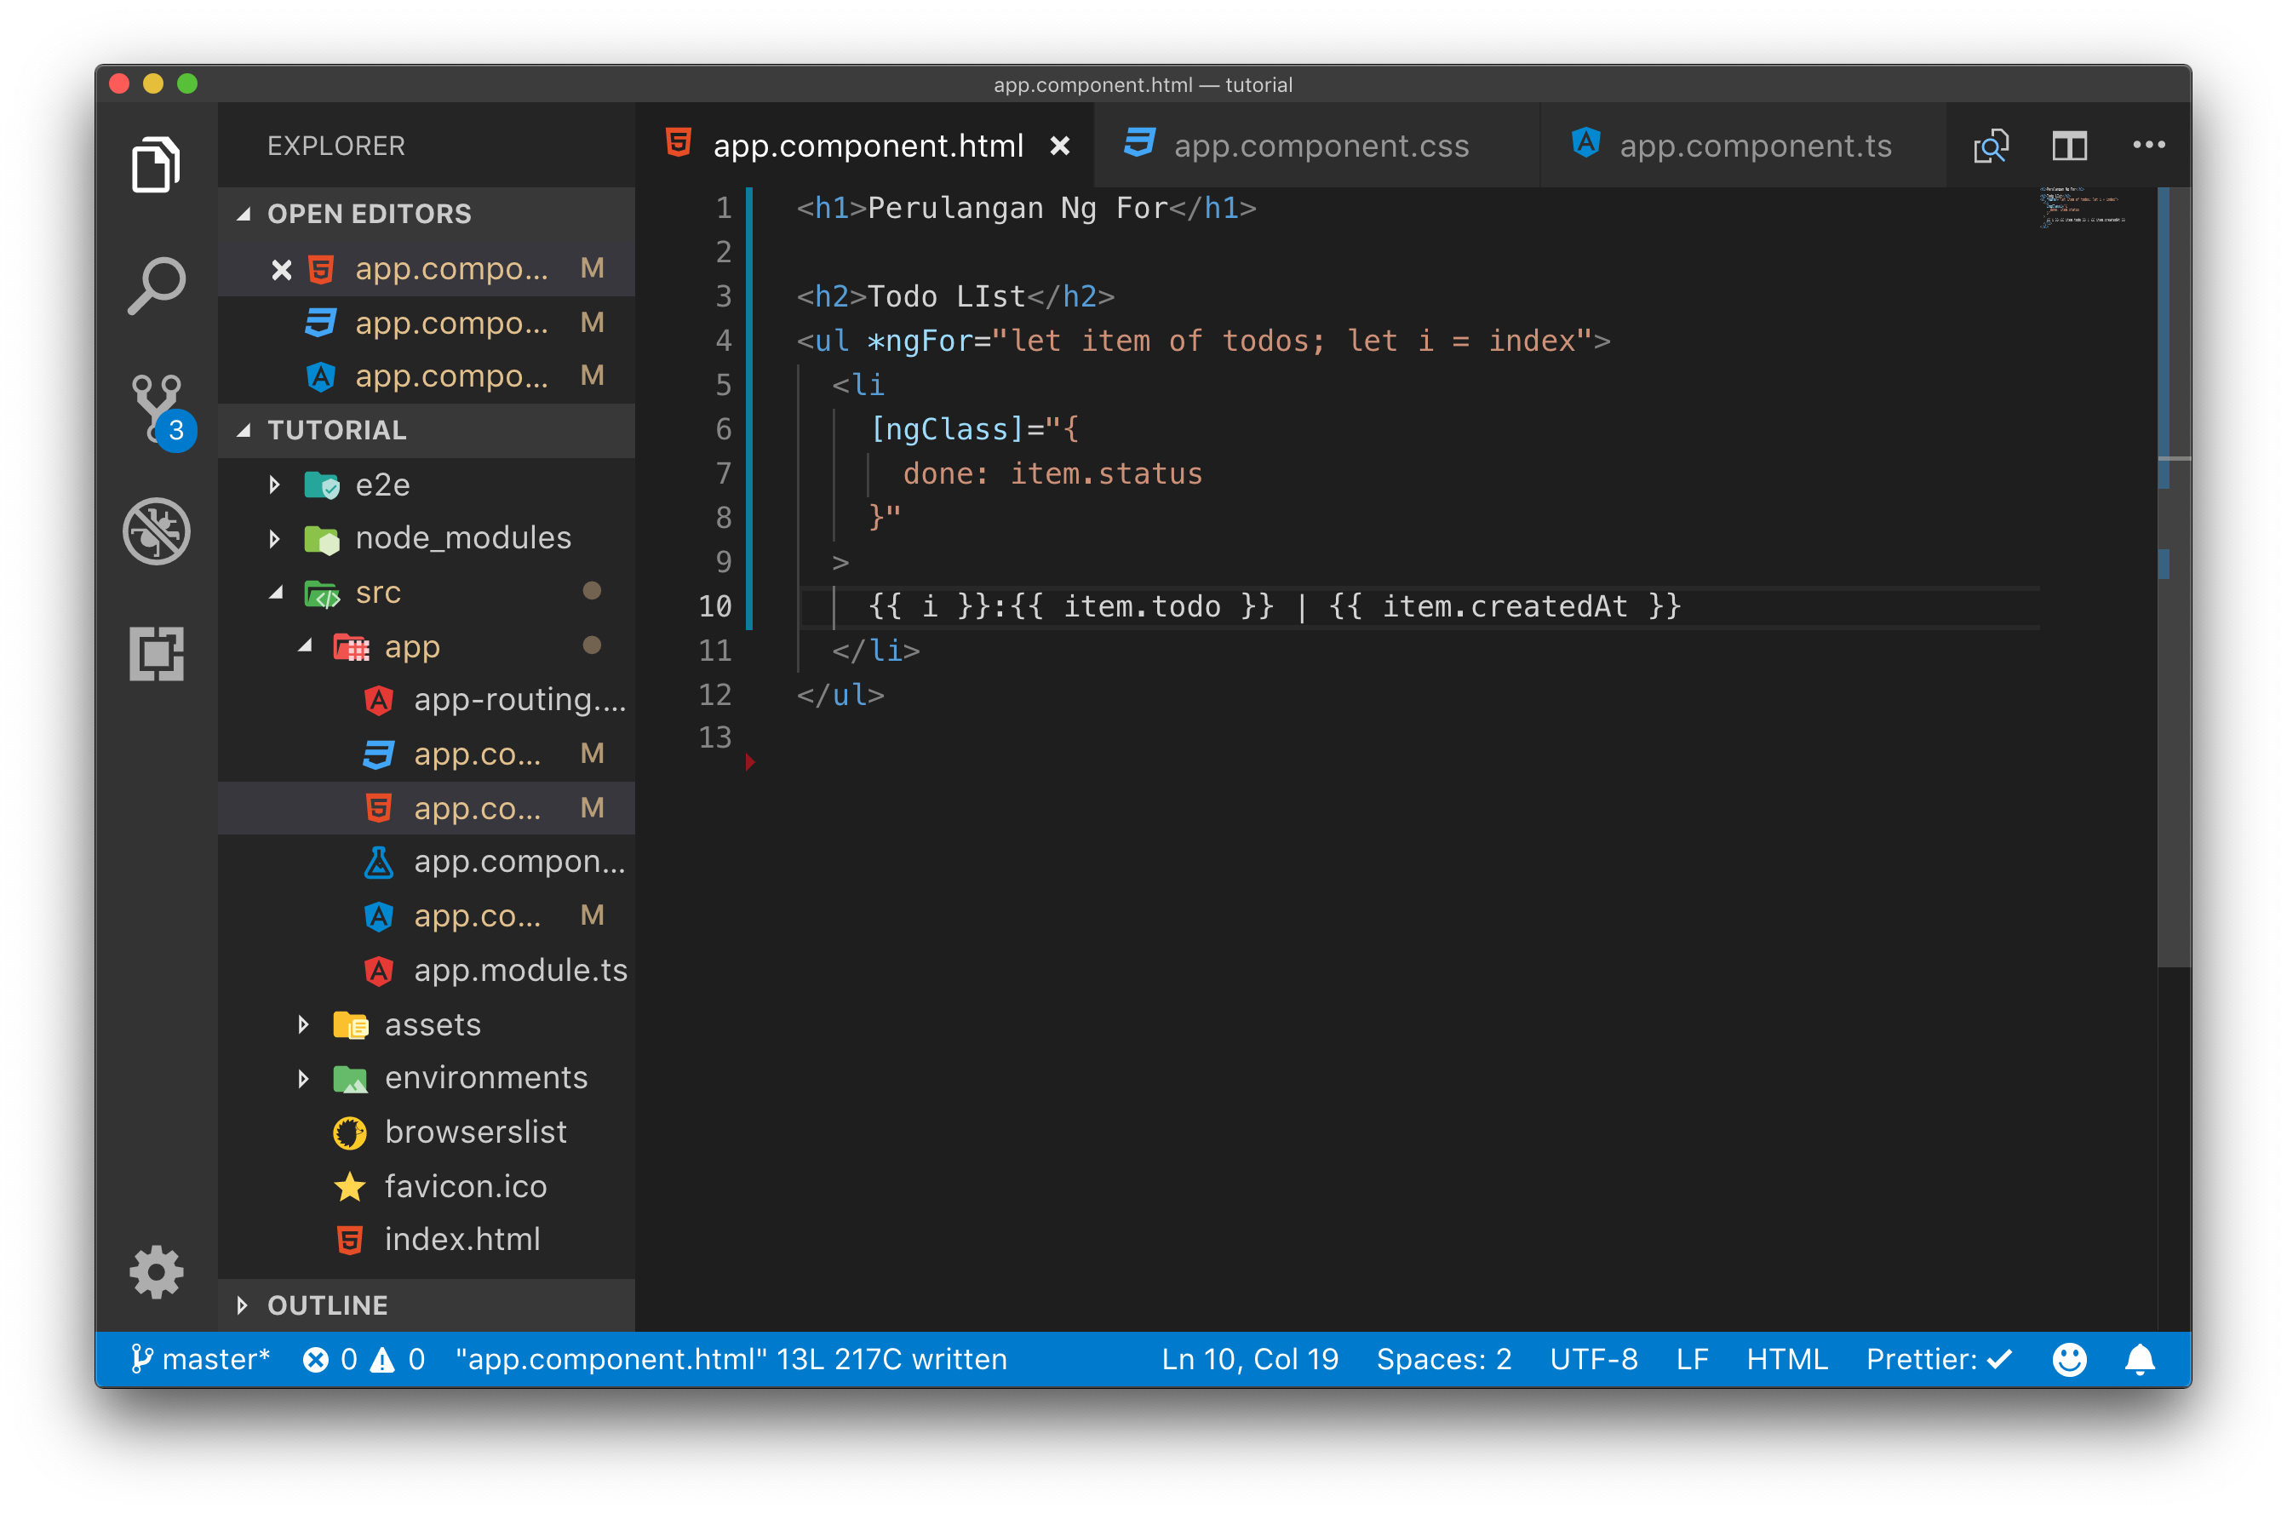
Task: Expand the node_modules folder
Action: (427, 538)
